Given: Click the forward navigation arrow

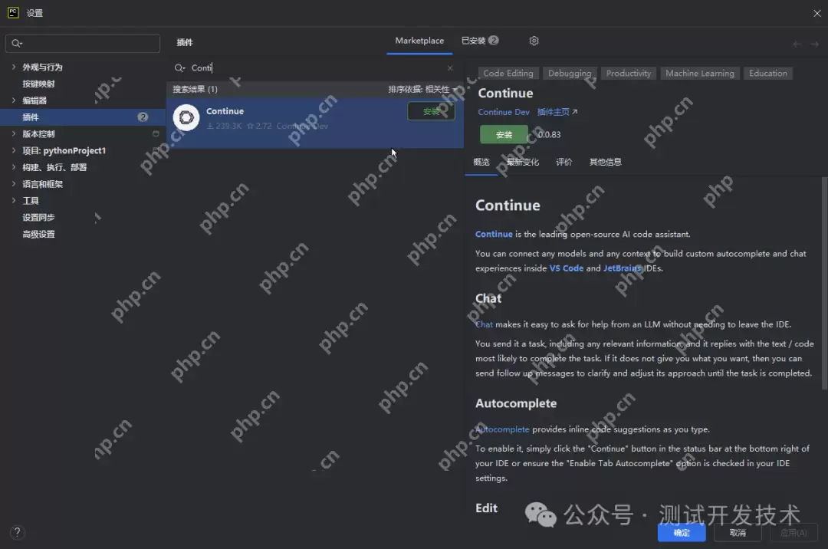Looking at the screenshot, I should click(x=813, y=44).
